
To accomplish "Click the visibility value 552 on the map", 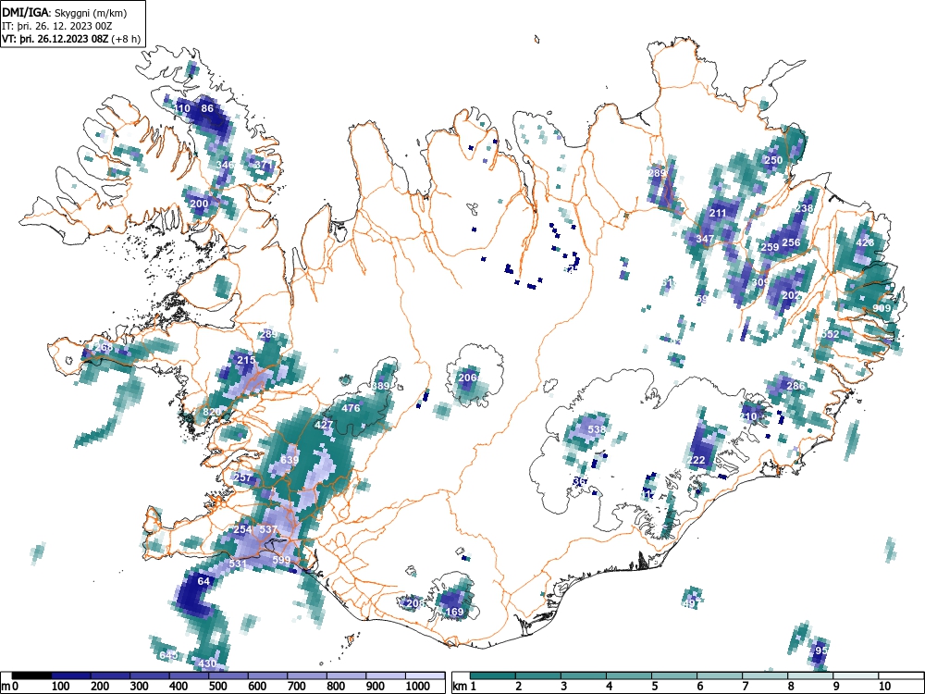I will click(x=830, y=334).
